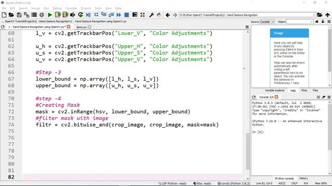Run current cell icon
332x186 pixels.
58,15
